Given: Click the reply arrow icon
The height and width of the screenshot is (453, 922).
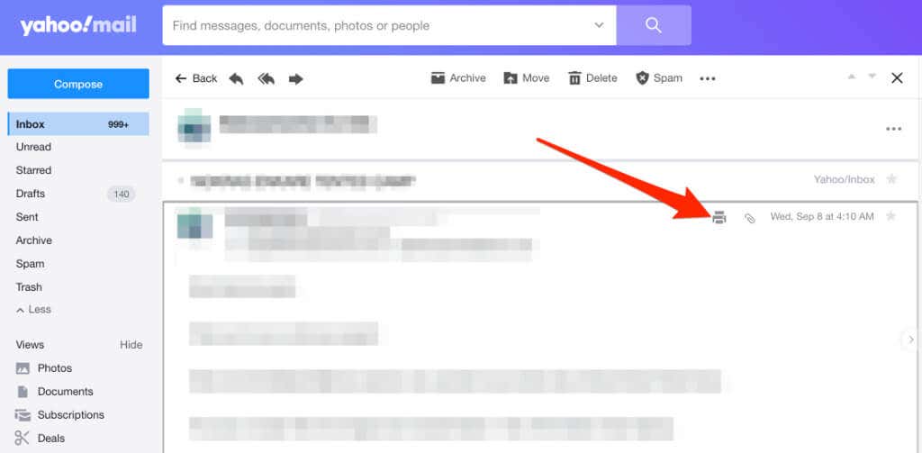Looking at the screenshot, I should coord(237,78).
